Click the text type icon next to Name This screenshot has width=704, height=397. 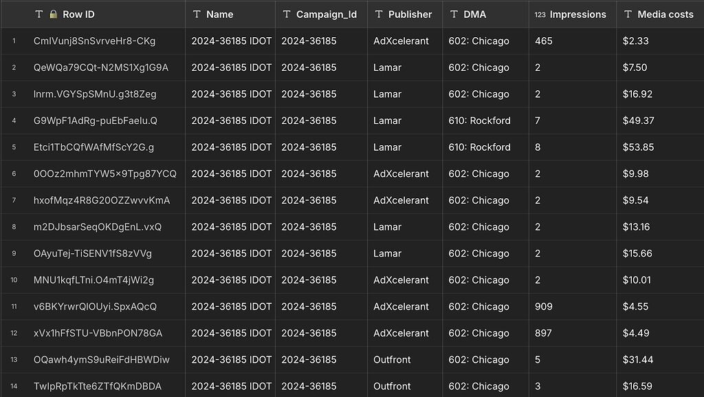[197, 14]
